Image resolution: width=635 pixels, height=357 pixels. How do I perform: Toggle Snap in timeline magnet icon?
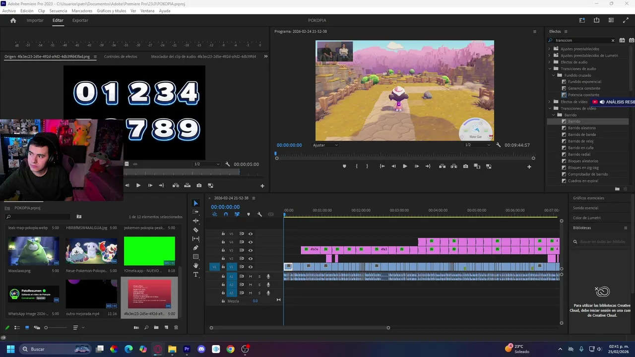[226, 214]
